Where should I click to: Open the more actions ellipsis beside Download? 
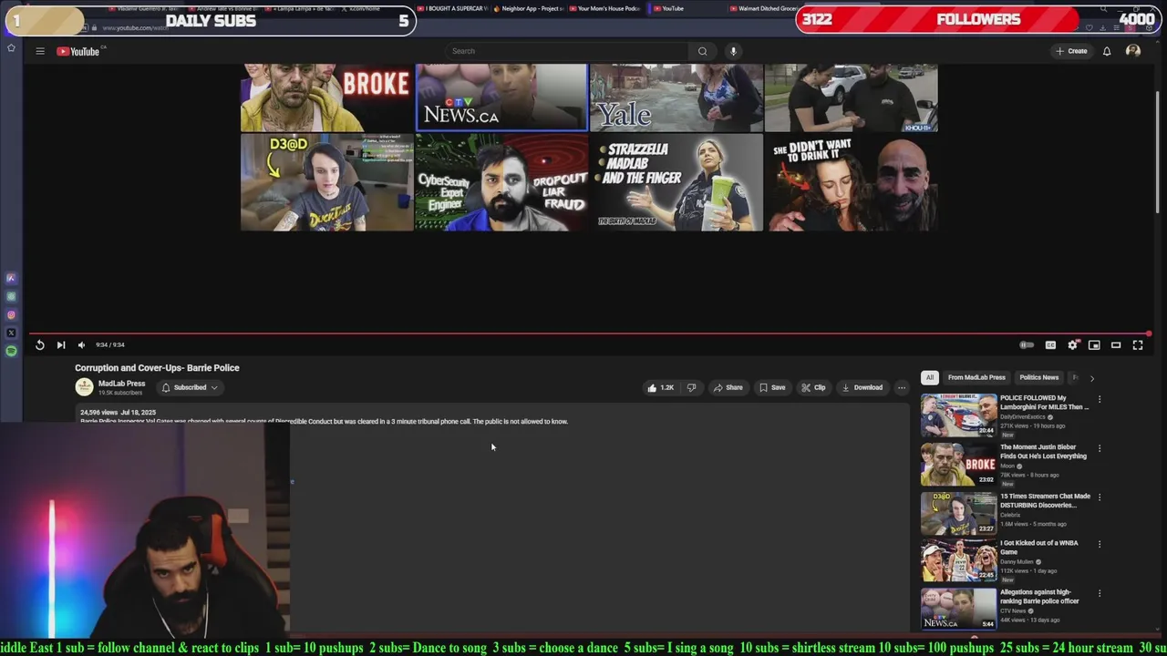901,387
